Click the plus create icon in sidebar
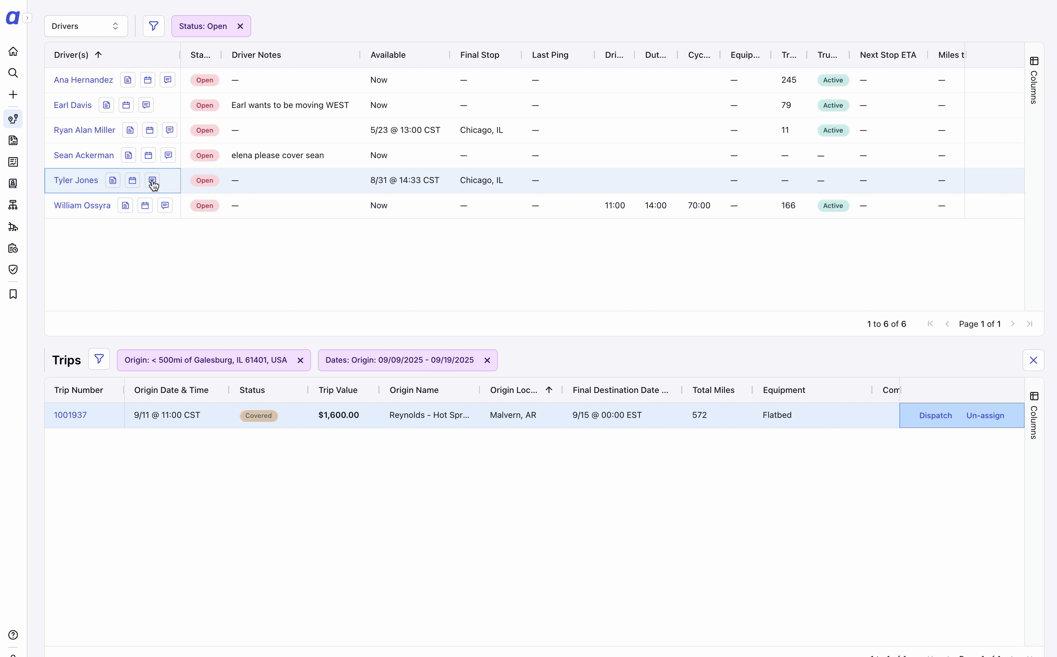The height and width of the screenshot is (657, 1057). pos(13,95)
